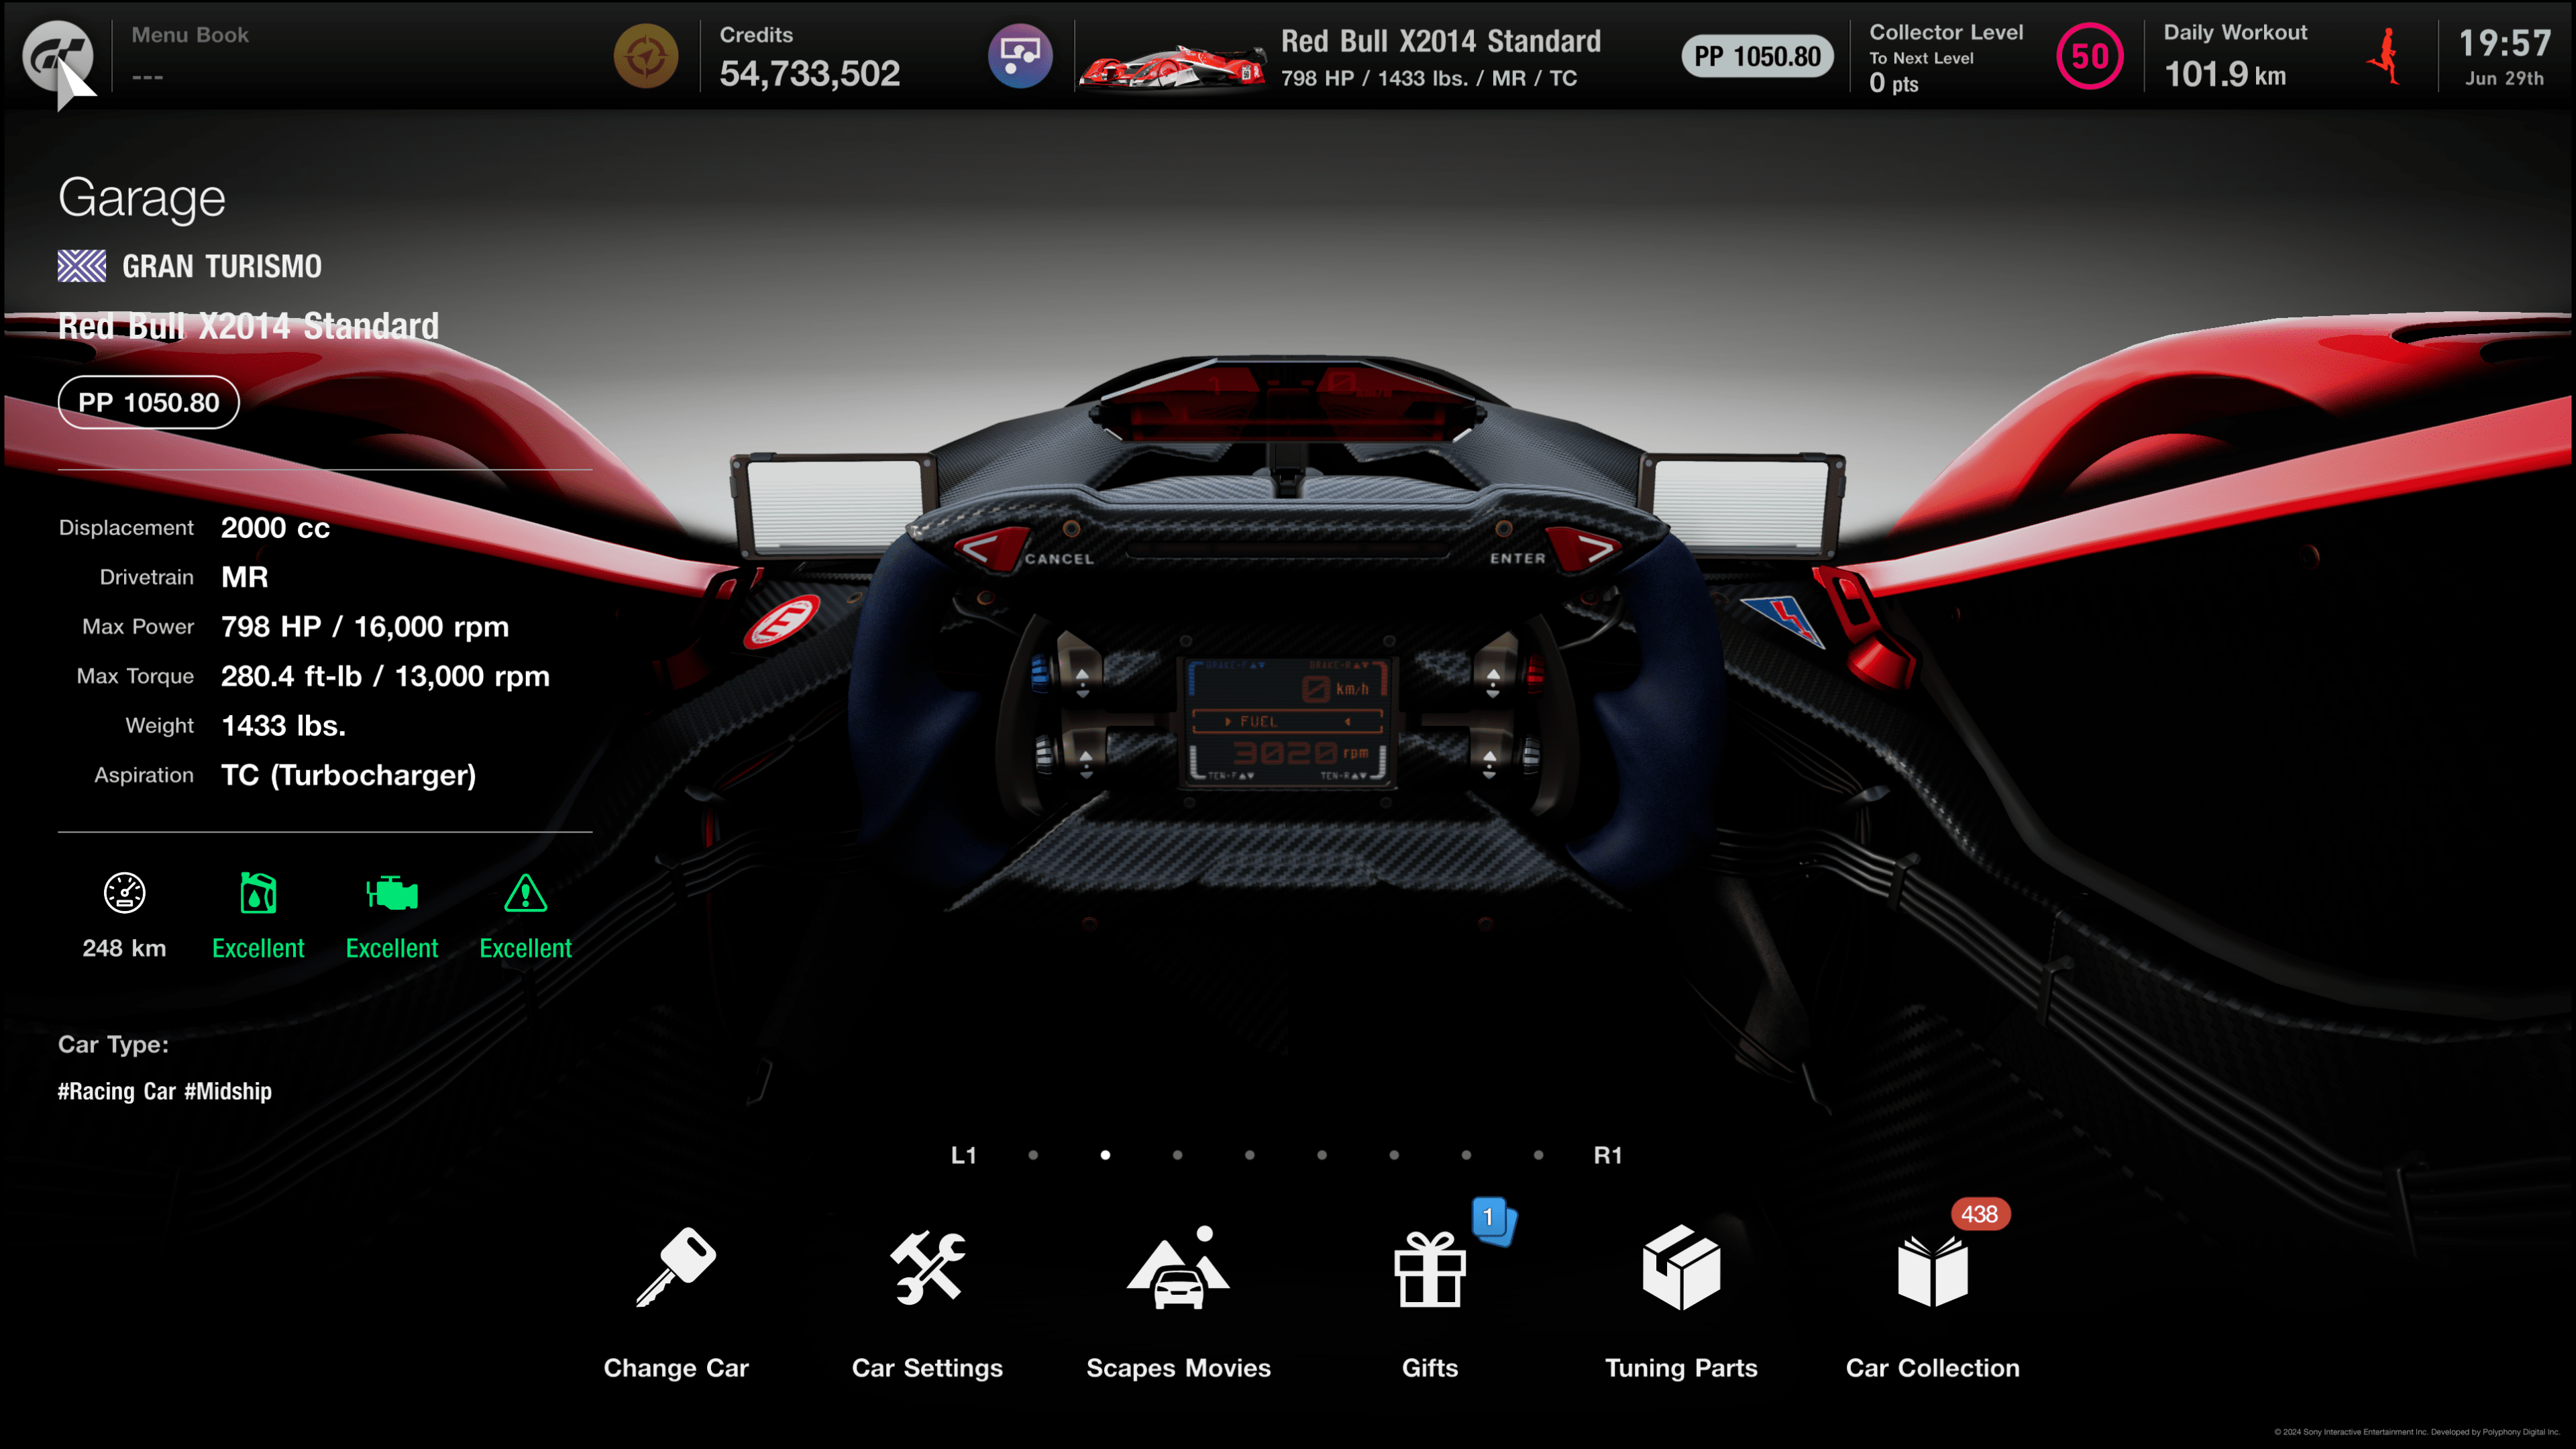Click the Red Bull X2014 Standard header title
The height and width of the screenshot is (1449, 2576).
point(1440,41)
